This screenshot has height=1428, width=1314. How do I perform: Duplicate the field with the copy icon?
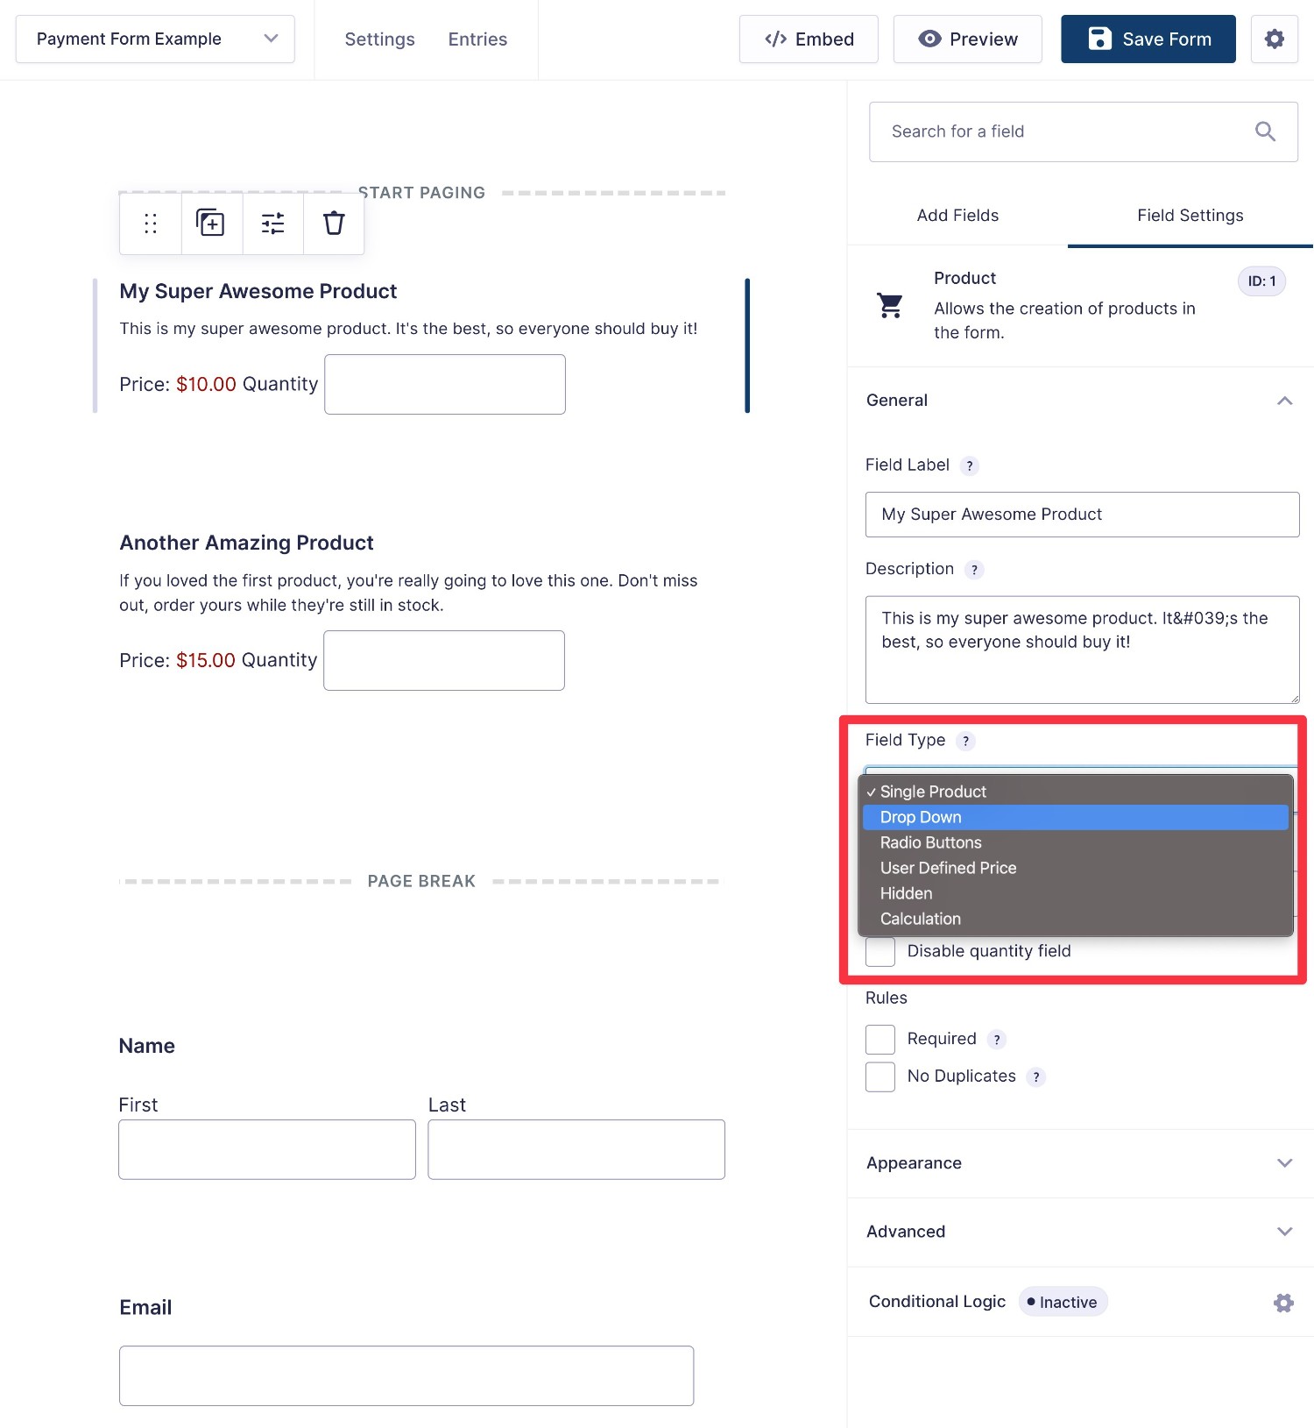click(211, 224)
